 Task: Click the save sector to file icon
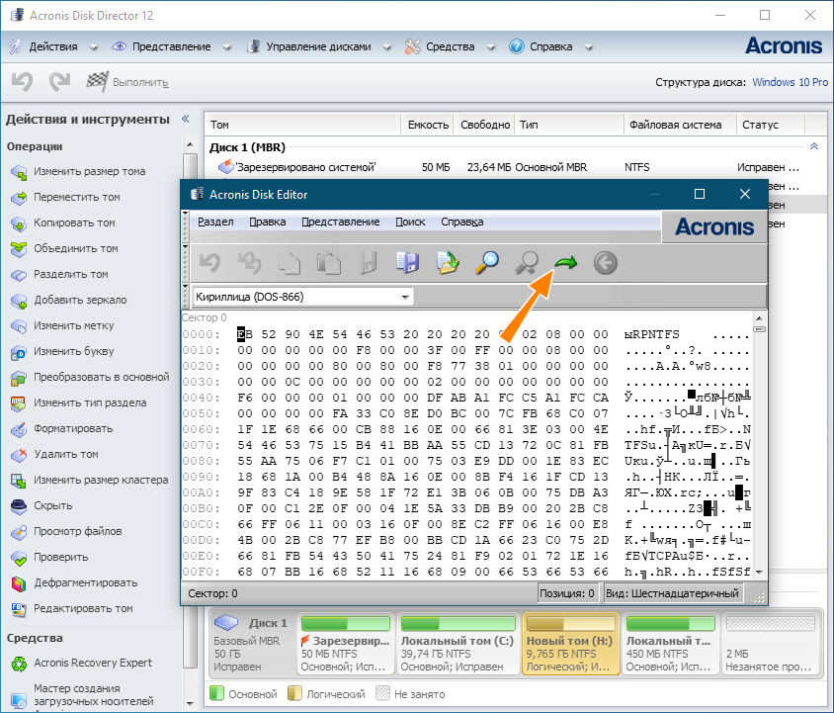[x=407, y=262]
